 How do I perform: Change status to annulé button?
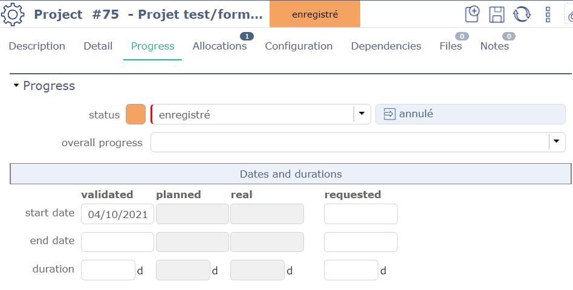click(x=470, y=114)
